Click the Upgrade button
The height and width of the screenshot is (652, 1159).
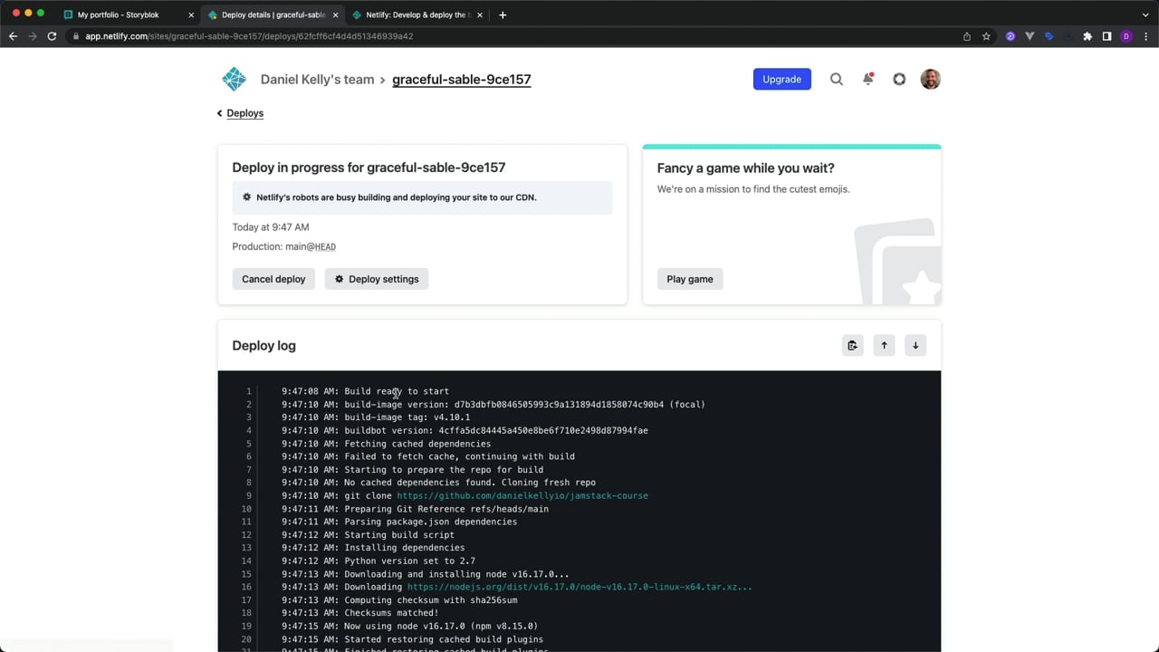point(781,79)
